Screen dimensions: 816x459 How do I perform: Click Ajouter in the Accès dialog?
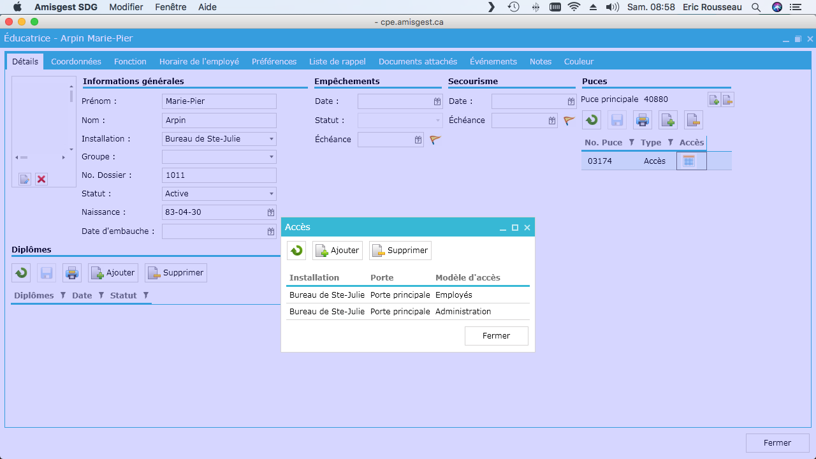(x=337, y=251)
